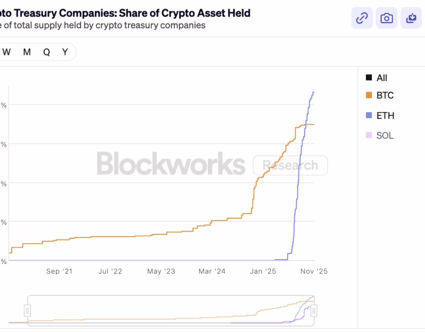Image resolution: width=425 pixels, height=332 pixels.
Task: Switch to weekly view with W
Action: pos(7,52)
